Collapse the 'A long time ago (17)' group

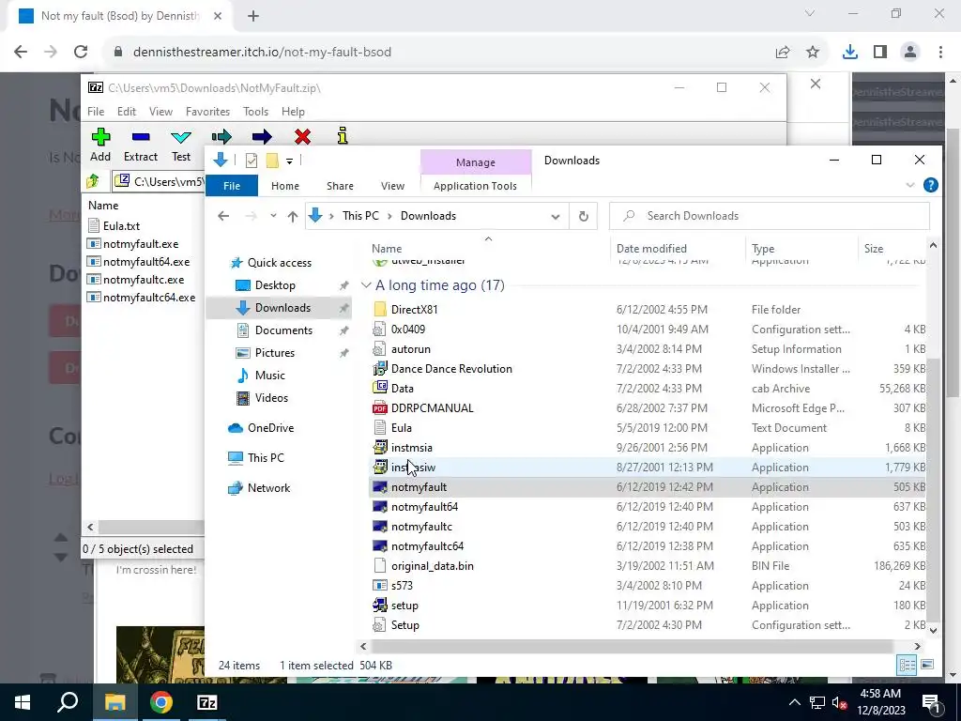coord(366,285)
